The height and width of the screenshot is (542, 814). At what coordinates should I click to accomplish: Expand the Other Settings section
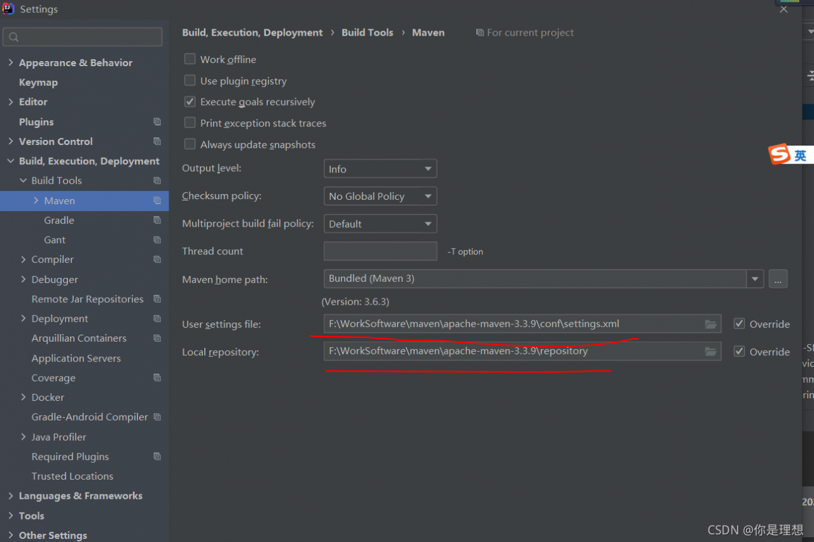pos(10,536)
